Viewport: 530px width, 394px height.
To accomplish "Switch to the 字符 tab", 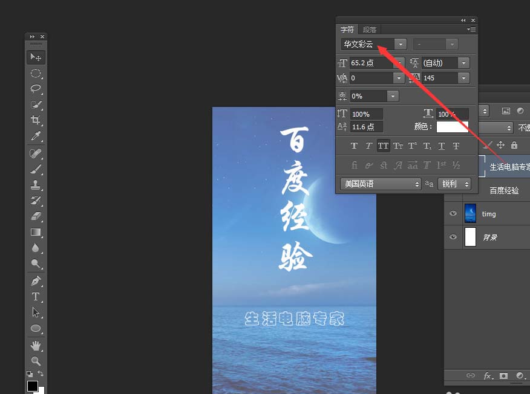I will tap(347, 30).
